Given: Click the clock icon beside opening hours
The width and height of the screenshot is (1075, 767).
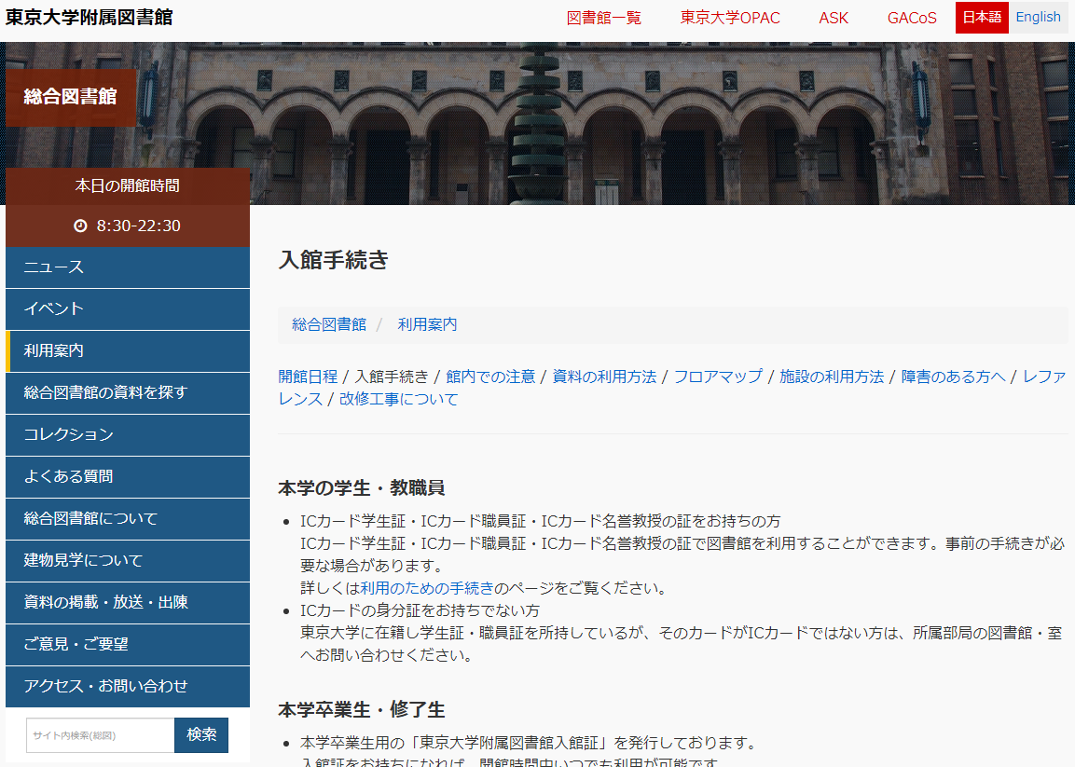Looking at the screenshot, I should (x=80, y=226).
